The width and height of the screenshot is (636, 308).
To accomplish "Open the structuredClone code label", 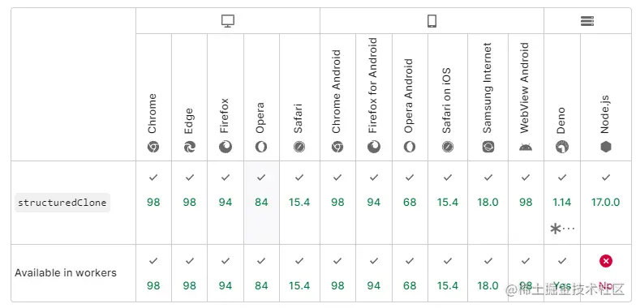I will tap(62, 203).
